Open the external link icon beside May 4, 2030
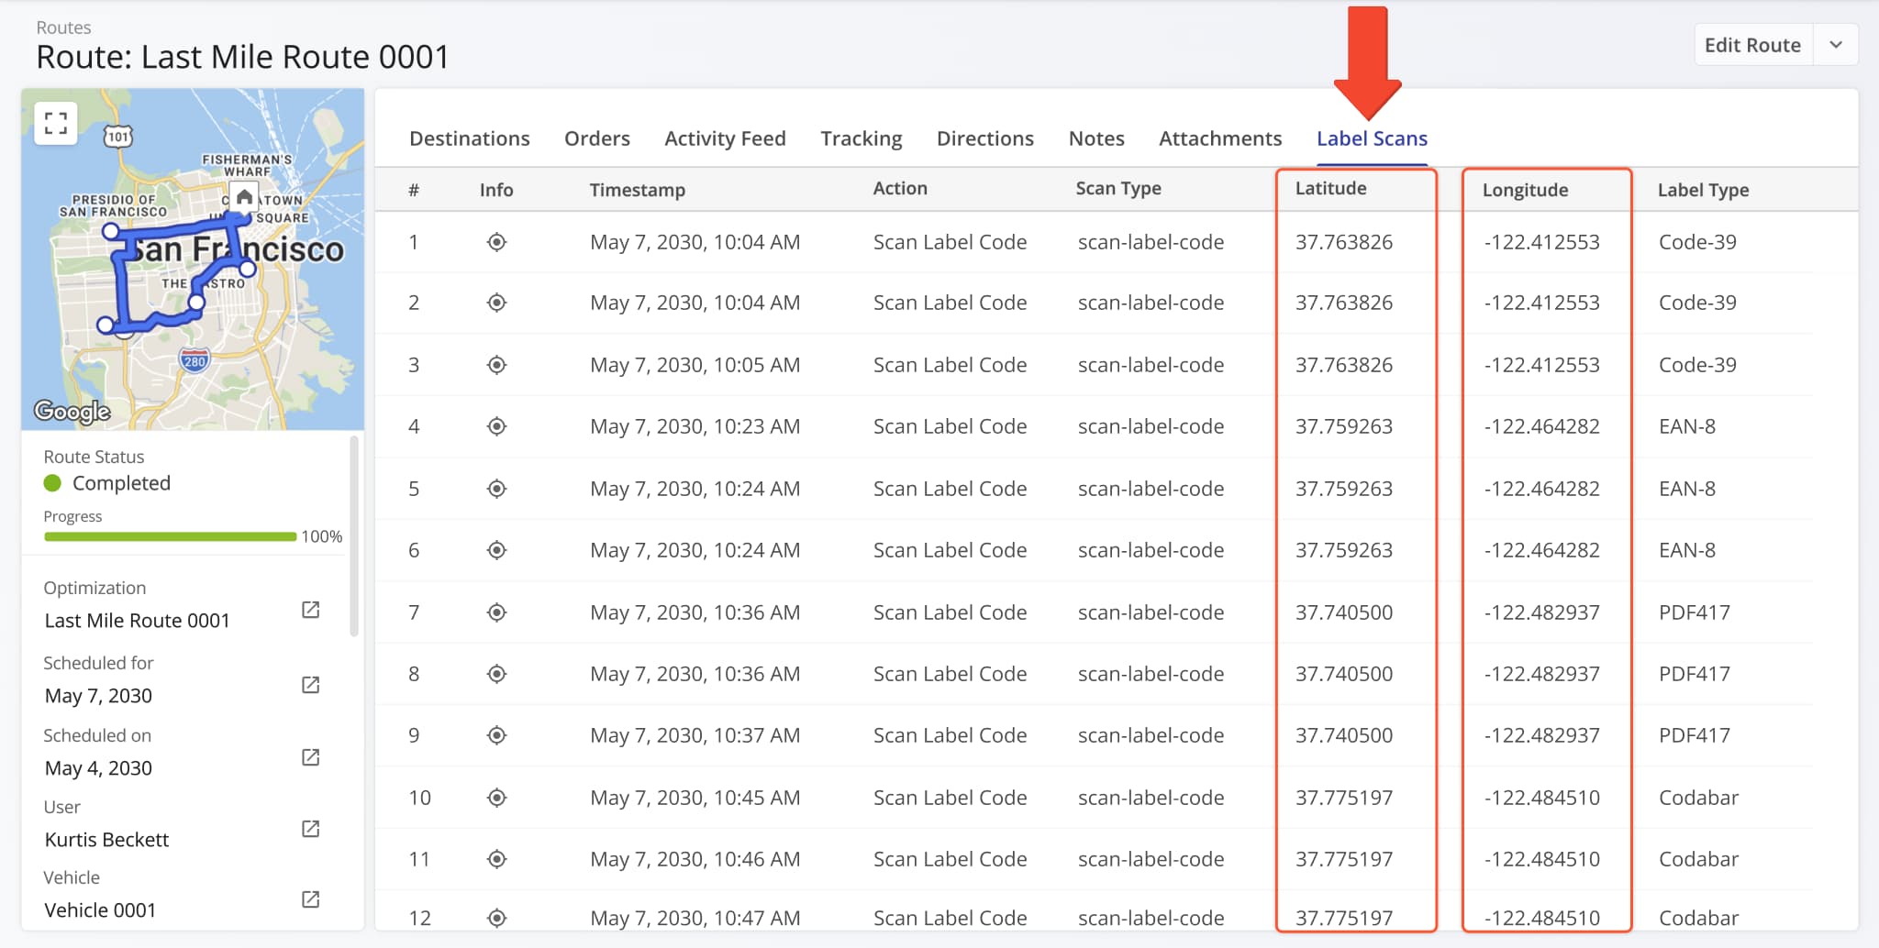The width and height of the screenshot is (1879, 948). pyautogui.click(x=311, y=756)
